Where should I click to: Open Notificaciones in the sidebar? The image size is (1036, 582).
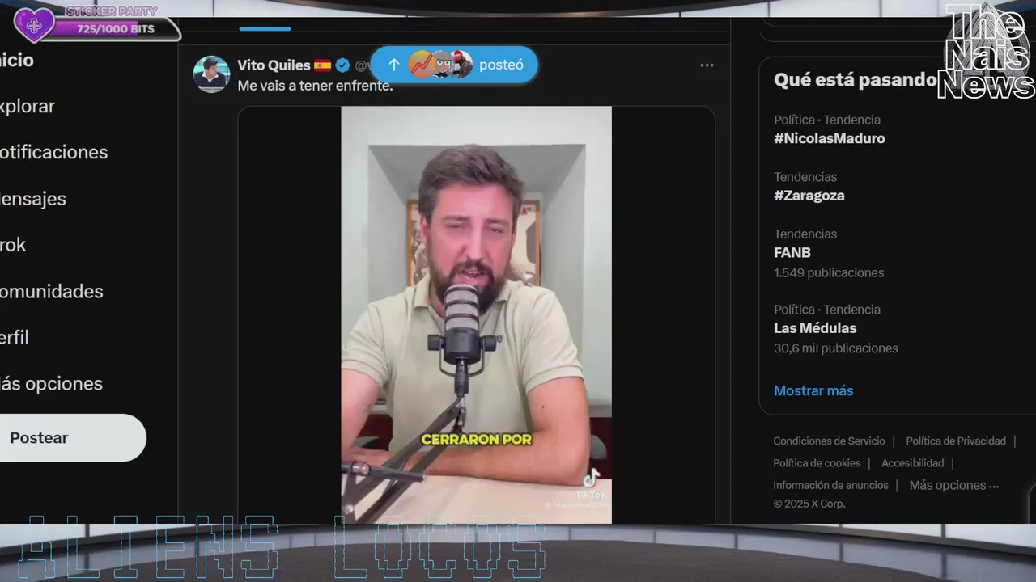click(53, 152)
